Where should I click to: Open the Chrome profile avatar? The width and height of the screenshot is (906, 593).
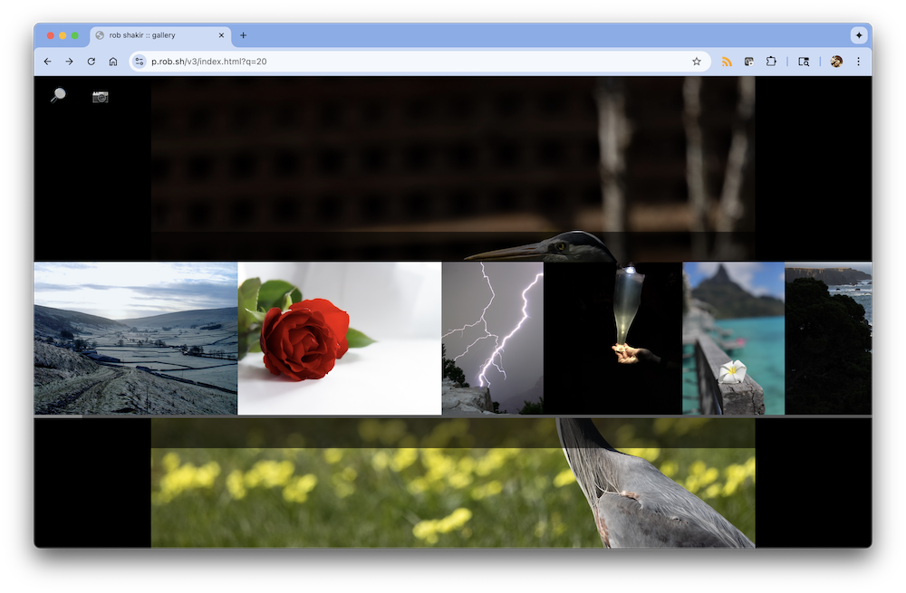pos(836,62)
